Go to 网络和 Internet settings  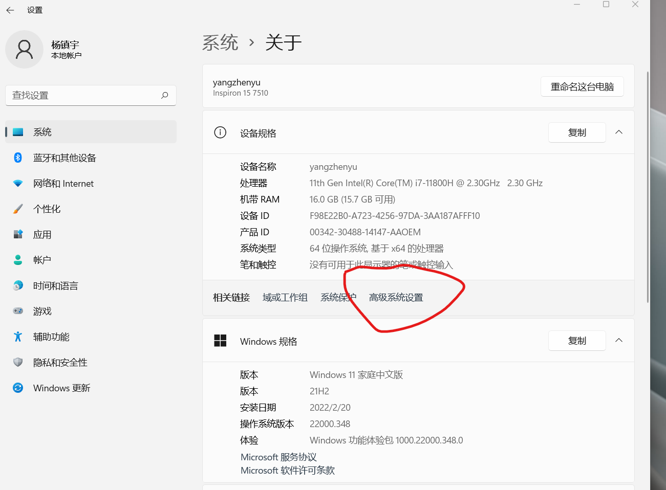(91, 183)
